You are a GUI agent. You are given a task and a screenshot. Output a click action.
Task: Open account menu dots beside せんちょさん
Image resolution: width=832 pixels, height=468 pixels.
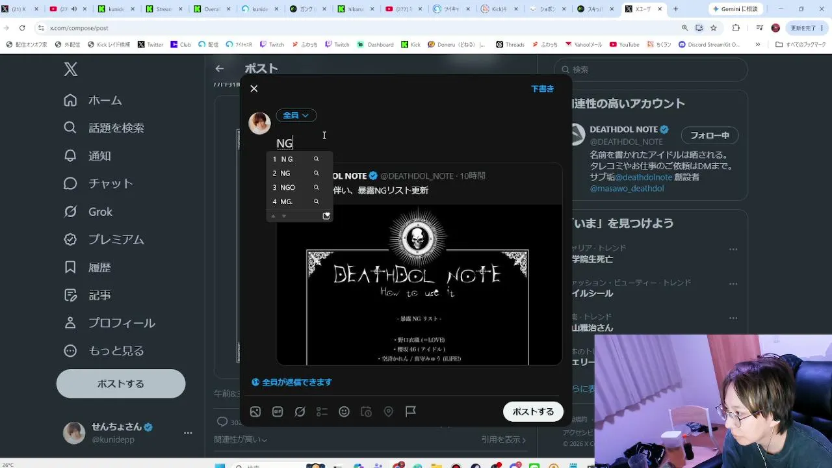coord(188,433)
